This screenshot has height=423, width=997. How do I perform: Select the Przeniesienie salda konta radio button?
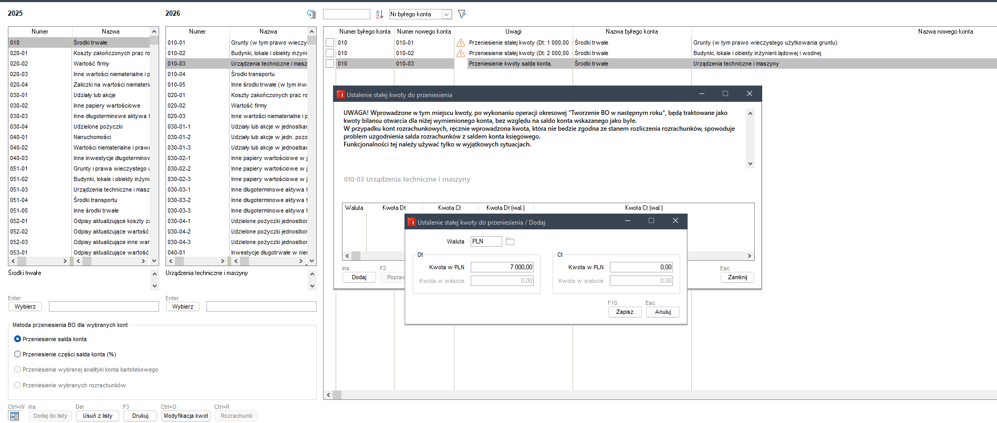click(x=18, y=339)
